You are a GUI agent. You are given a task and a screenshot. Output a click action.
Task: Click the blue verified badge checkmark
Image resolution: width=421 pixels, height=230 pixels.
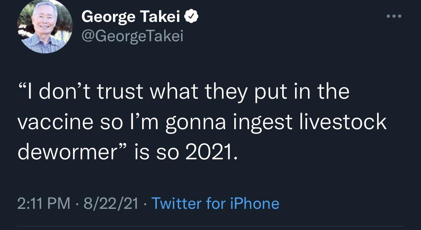(191, 17)
